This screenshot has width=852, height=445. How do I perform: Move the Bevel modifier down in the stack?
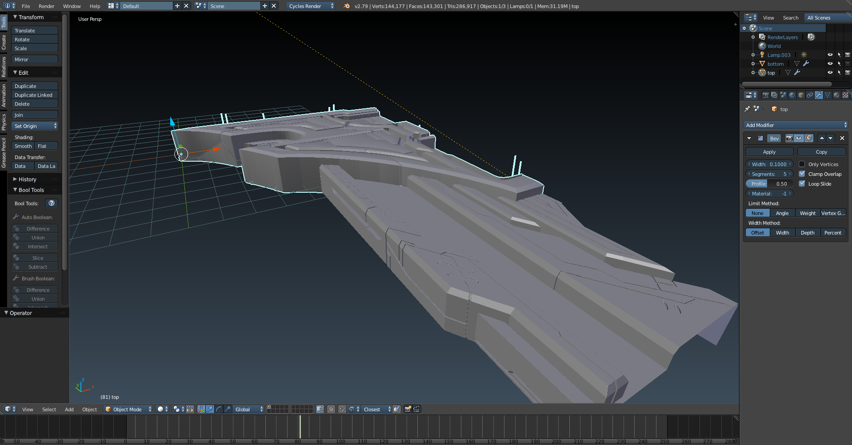click(x=830, y=138)
